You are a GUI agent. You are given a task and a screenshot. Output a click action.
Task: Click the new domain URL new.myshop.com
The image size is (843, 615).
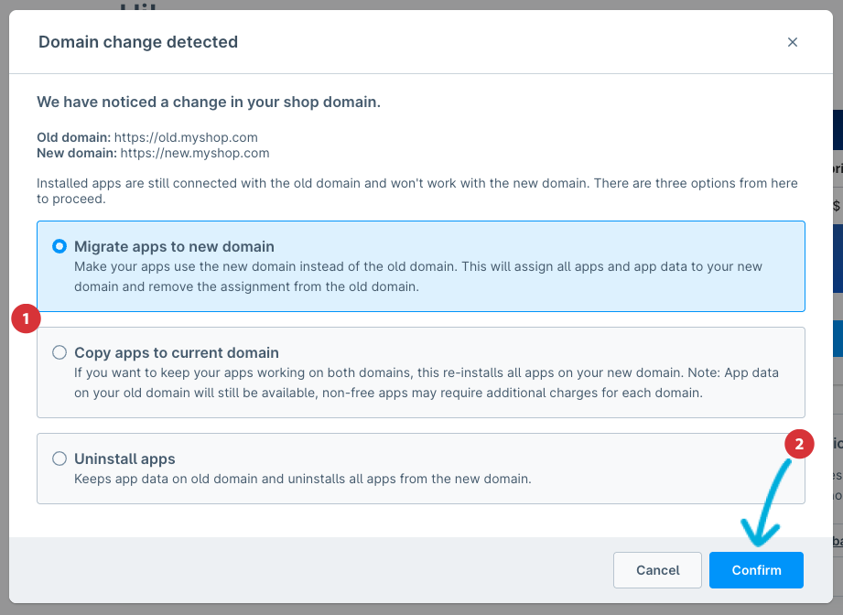(x=194, y=153)
